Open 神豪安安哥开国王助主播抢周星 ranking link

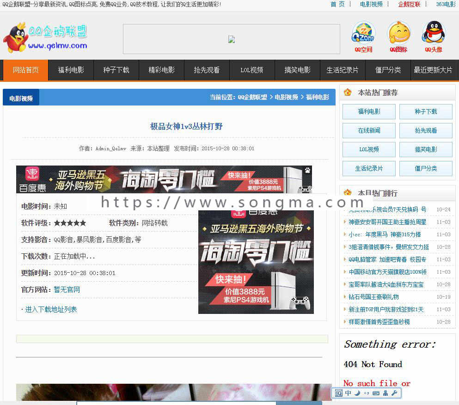pos(387,222)
